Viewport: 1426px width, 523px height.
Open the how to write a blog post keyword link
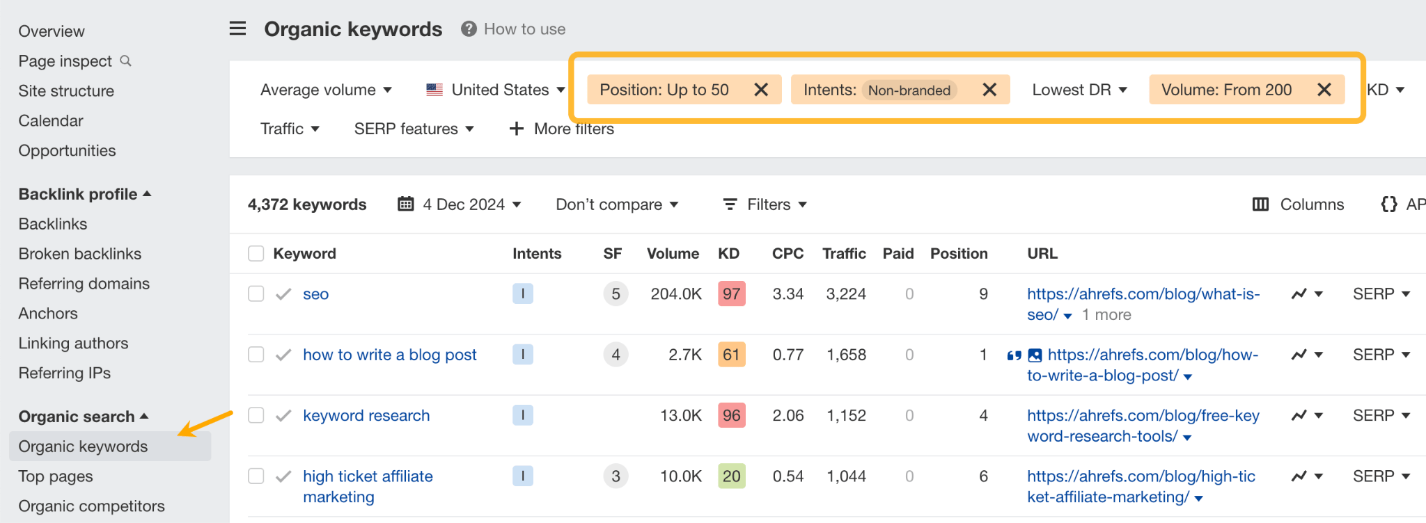[389, 355]
